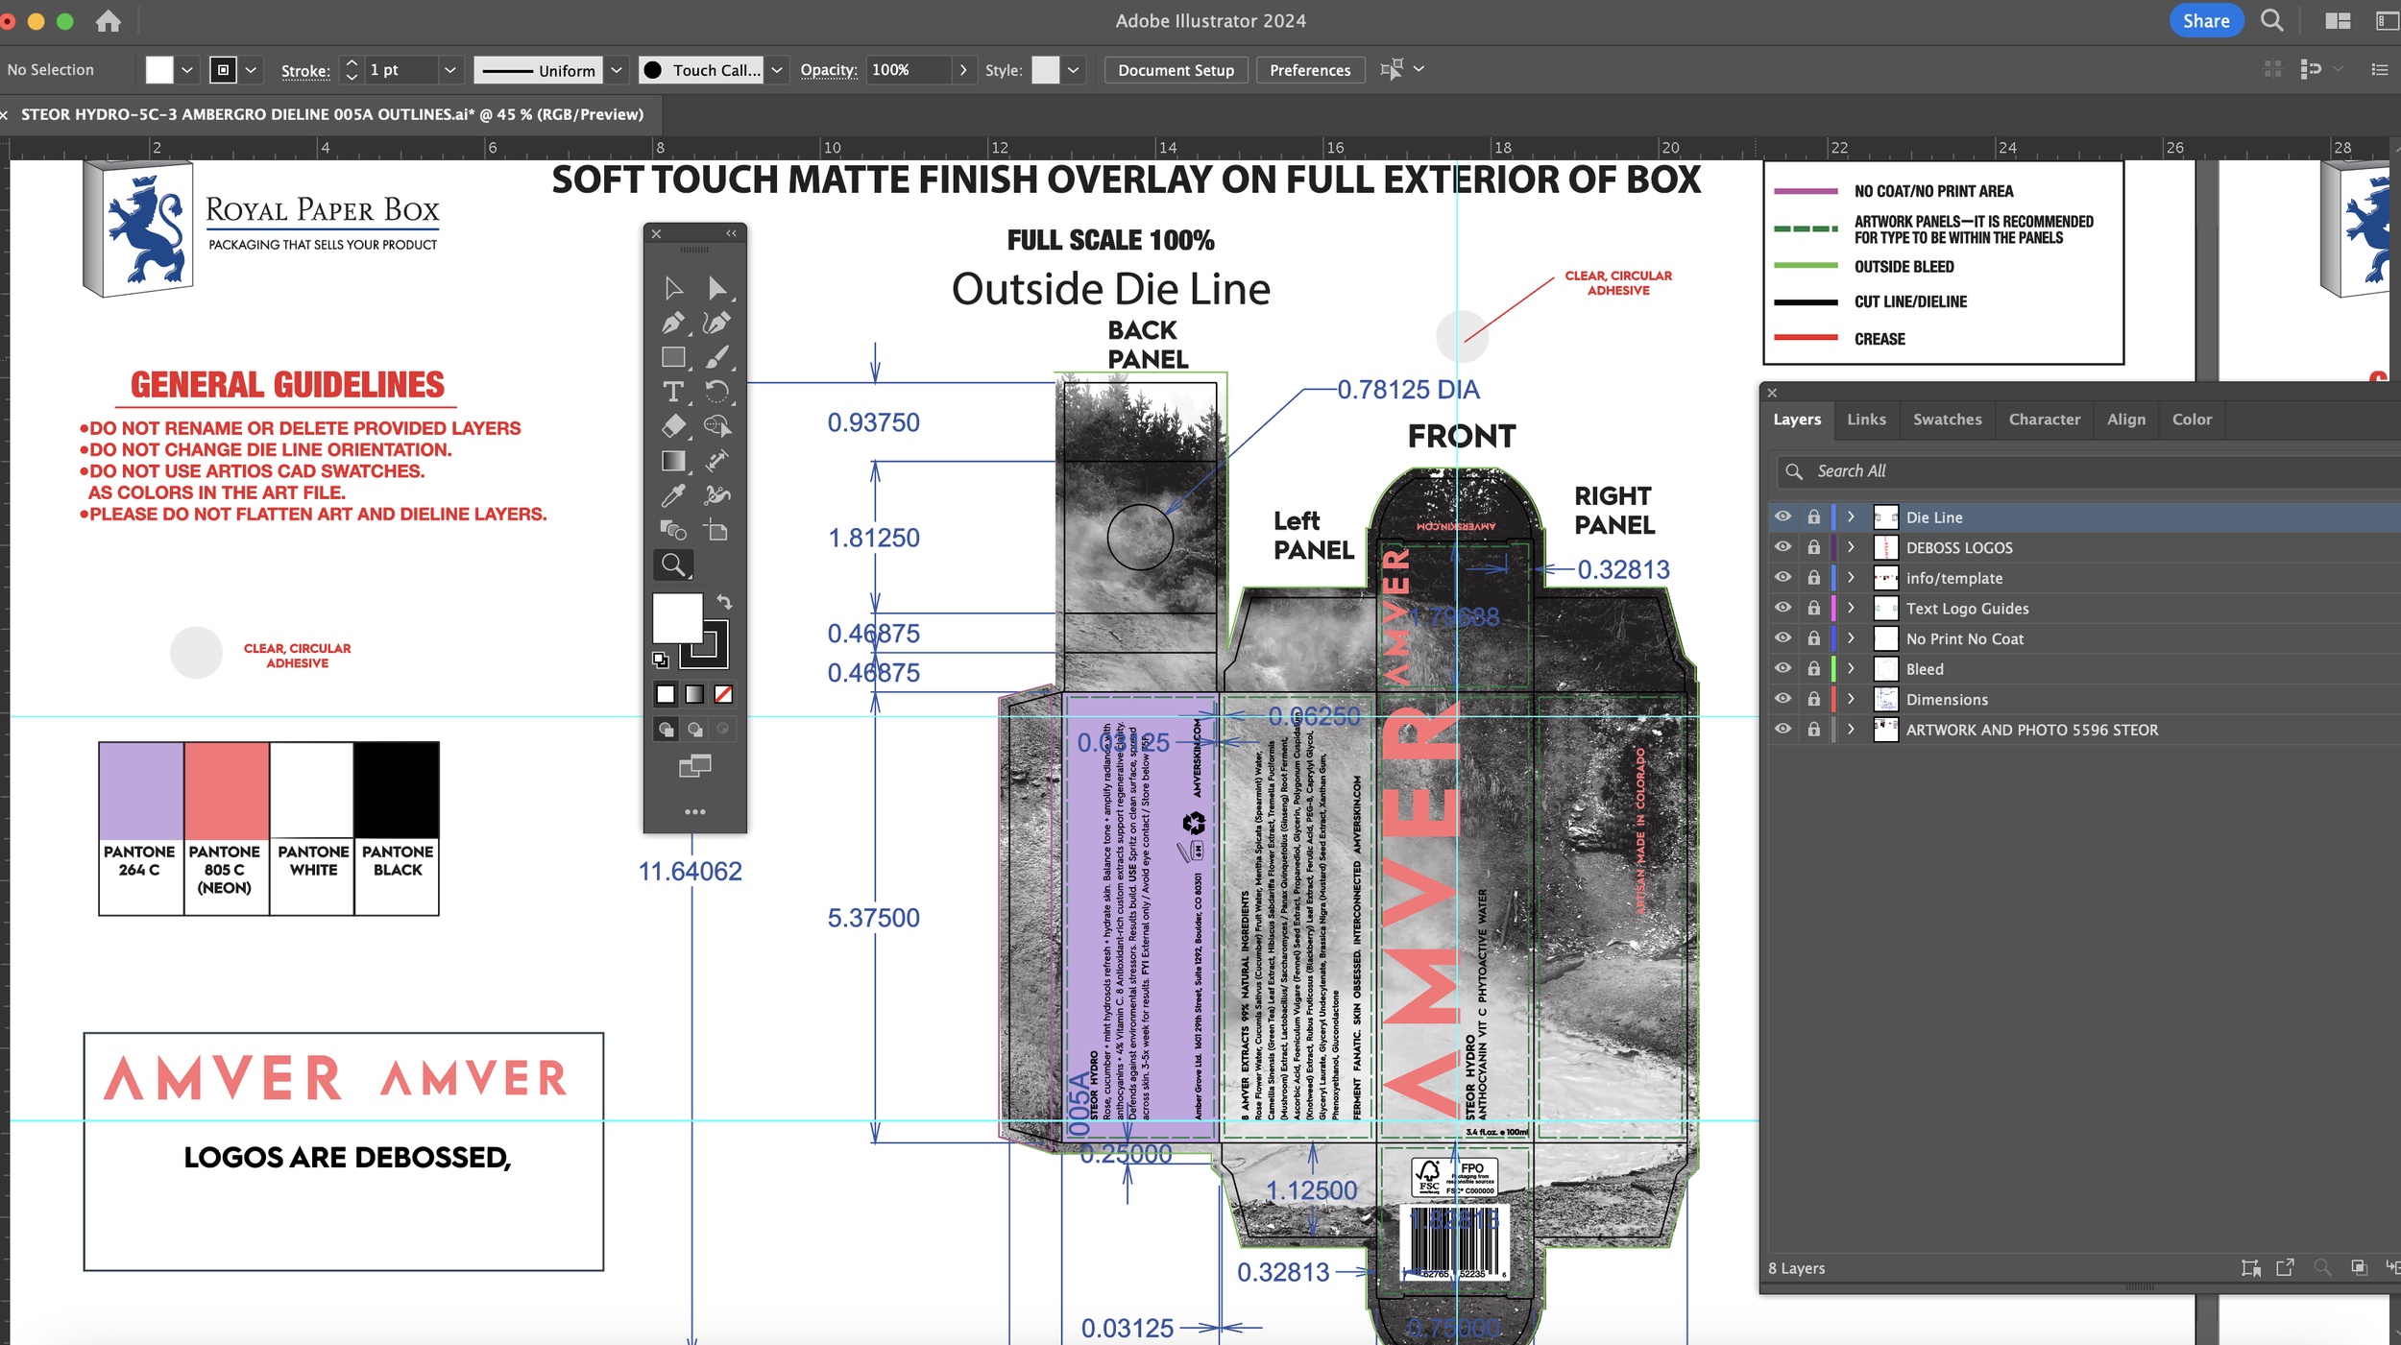Click the Home icon
The height and width of the screenshot is (1345, 2401).
pos(109,21)
